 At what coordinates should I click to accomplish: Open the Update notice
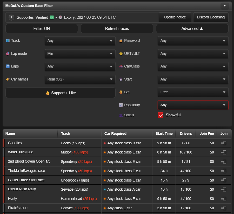click(175, 17)
